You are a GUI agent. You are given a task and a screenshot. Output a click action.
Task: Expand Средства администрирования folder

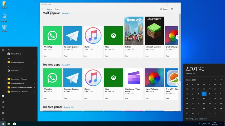pos(21,87)
